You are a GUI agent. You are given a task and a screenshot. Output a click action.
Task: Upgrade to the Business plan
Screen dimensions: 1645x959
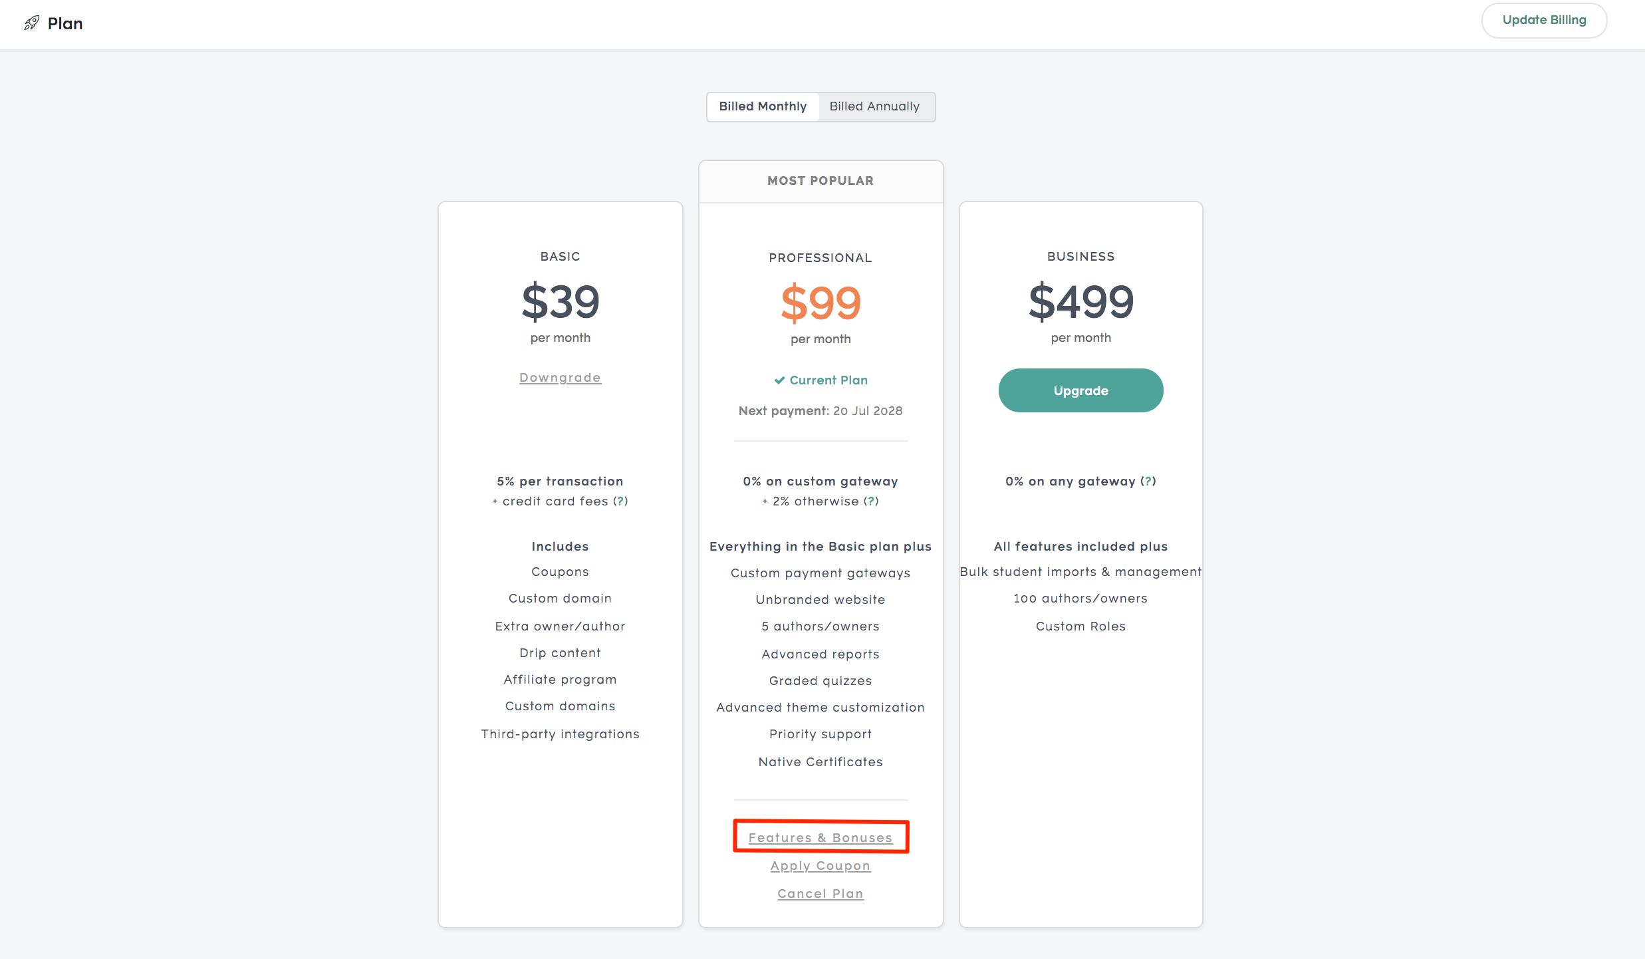pos(1080,390)
